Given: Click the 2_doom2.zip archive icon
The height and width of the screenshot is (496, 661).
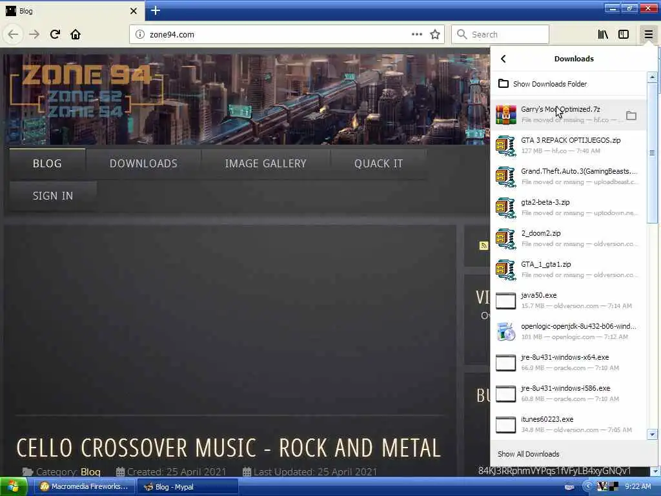Looking at the screenshot, I should coord(506,239).
